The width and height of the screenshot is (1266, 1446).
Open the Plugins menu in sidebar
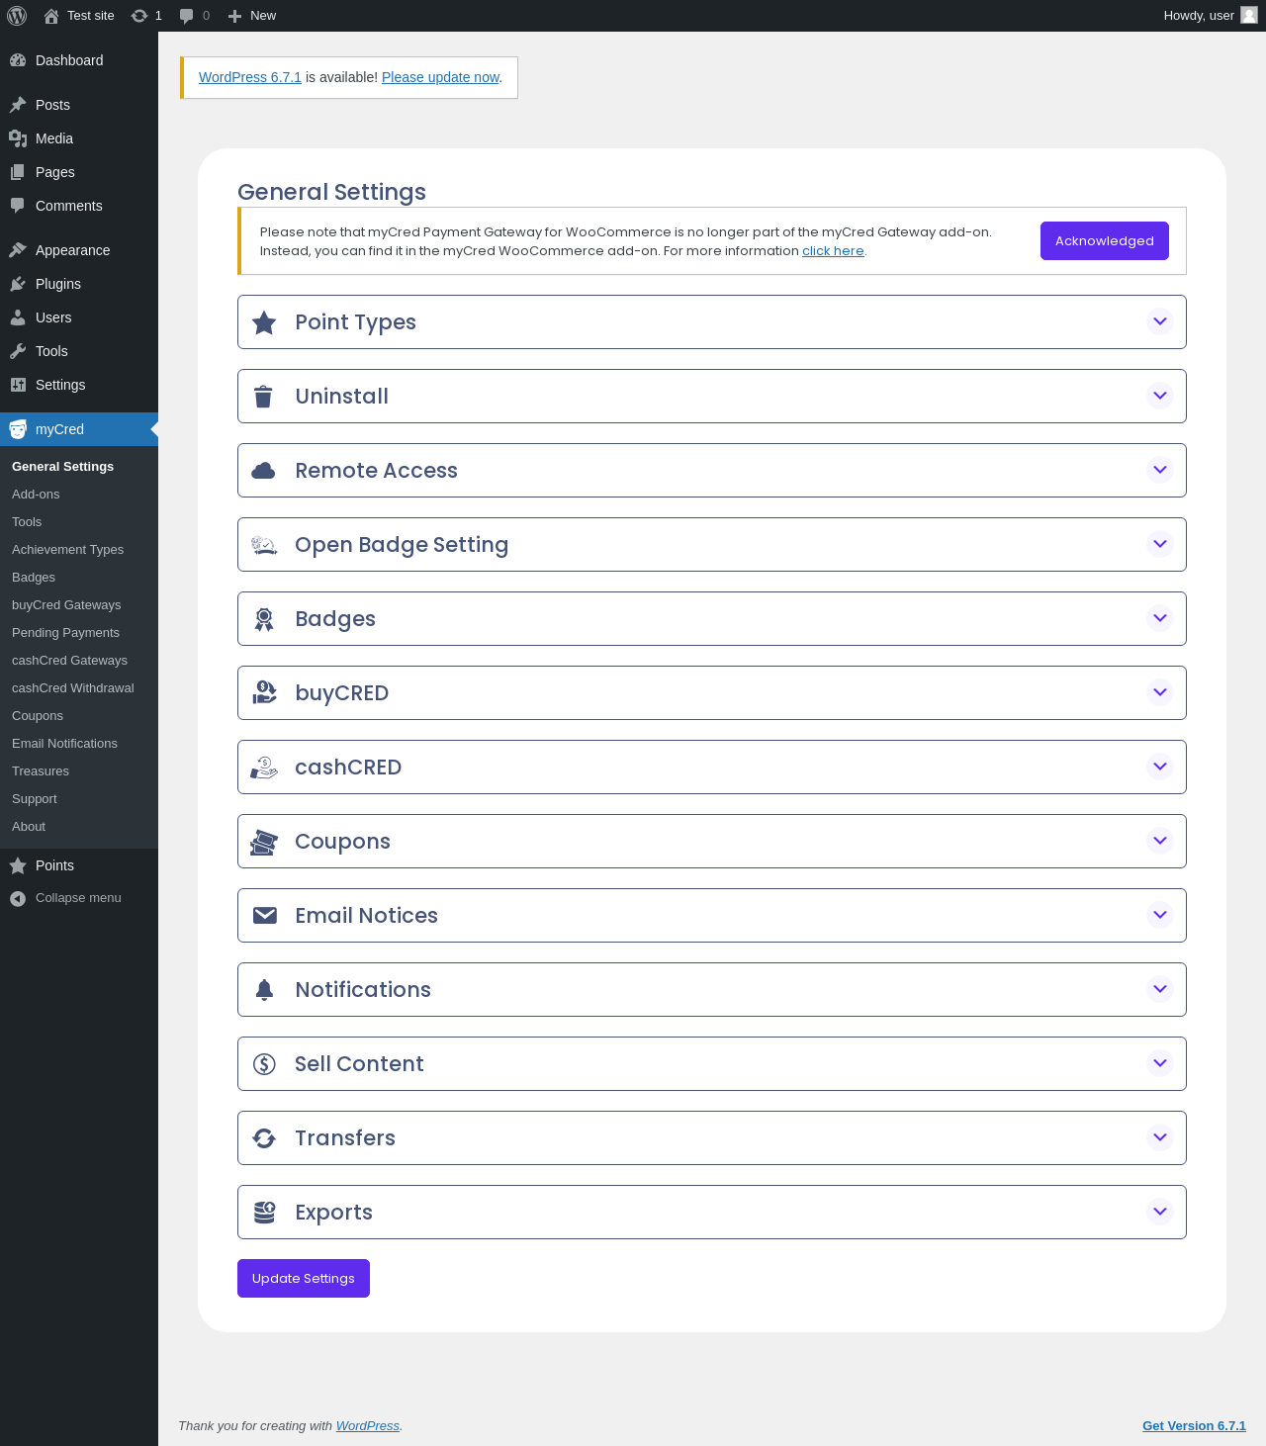coord(58,284)
